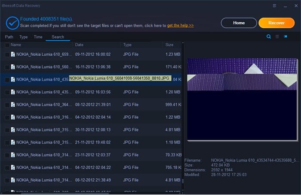Image resolution: width=301 pixels, height=195 pixels.
Task: Click the scan completed checkmark icon
Action: (x=12, y=23)
